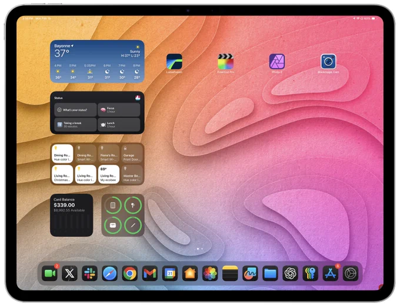Screen dimensions: 400x306
Task: Toggle Living Room Hue color light tile
Action: (x=85, y=174)
